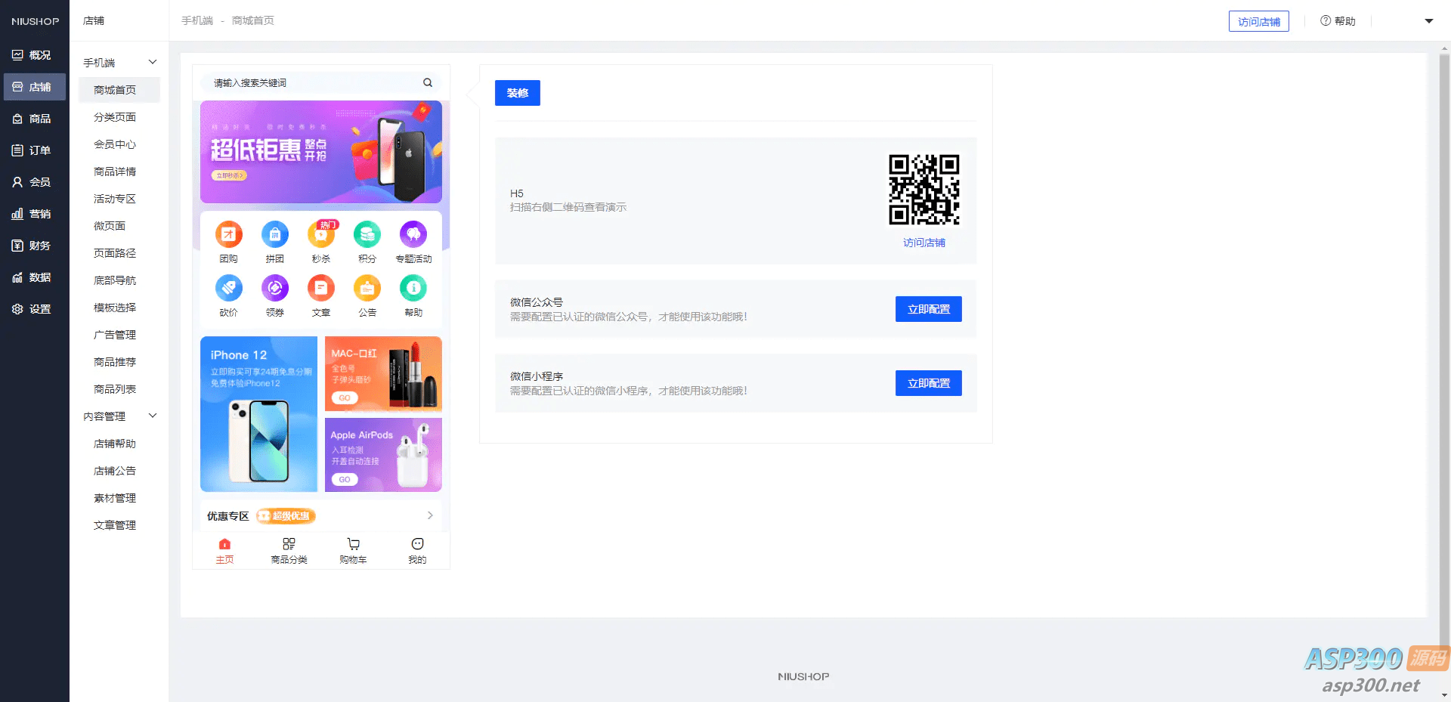Viewport: 1451px width, 702px height.
Task: Click the search magnifier icon in preview
Action: tap(428, 82)
